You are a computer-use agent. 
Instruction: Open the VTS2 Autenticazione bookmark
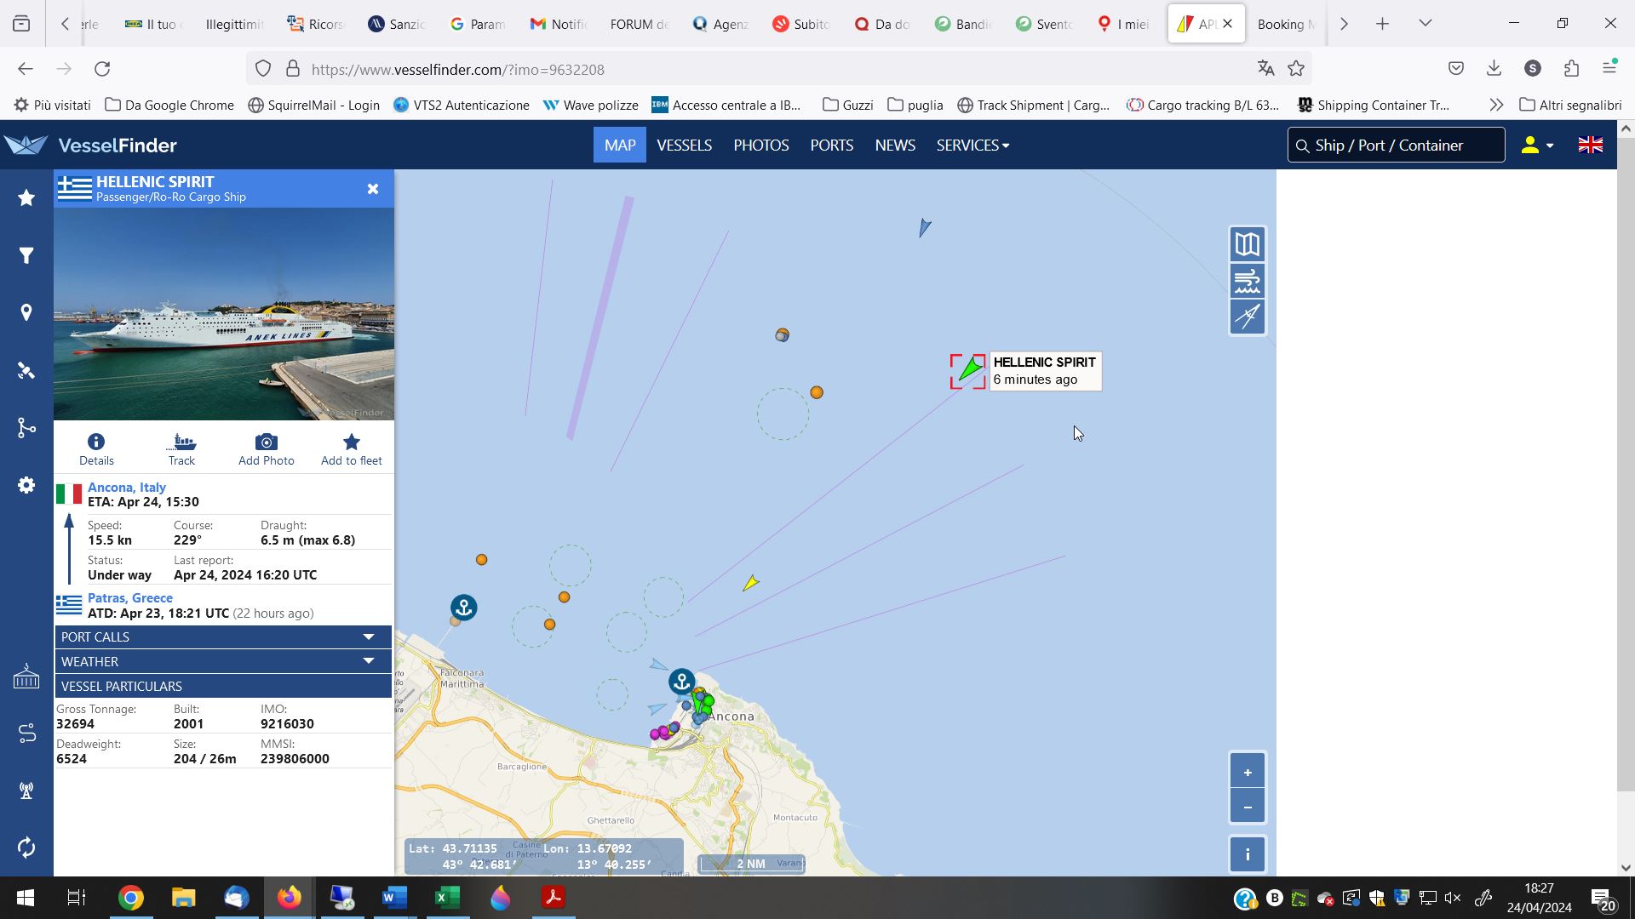point(462,106)
